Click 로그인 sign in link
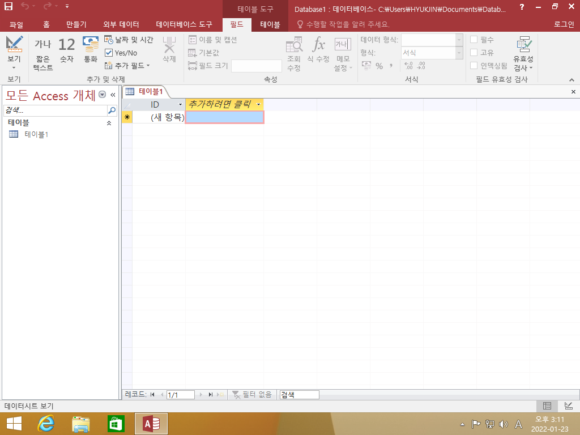Image resolution: width=580 pixels, height=435 pixels. tap(564, 24)
